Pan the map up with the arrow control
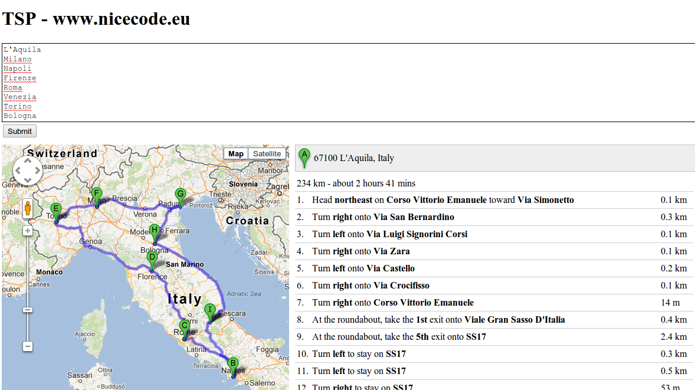 (28, 160)
